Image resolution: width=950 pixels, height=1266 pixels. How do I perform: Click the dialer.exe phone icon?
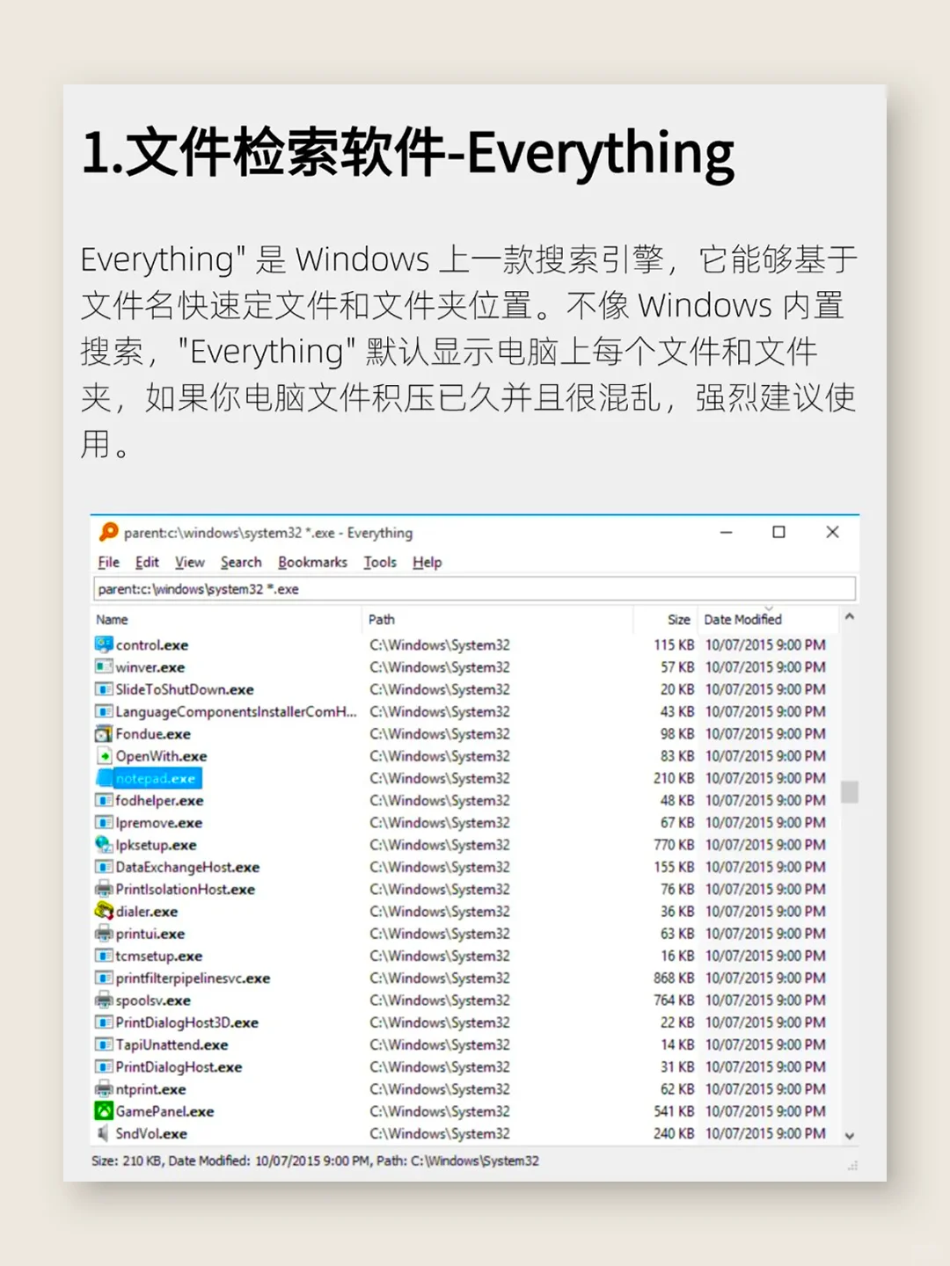pyautogui.click(x=104, y=911)
